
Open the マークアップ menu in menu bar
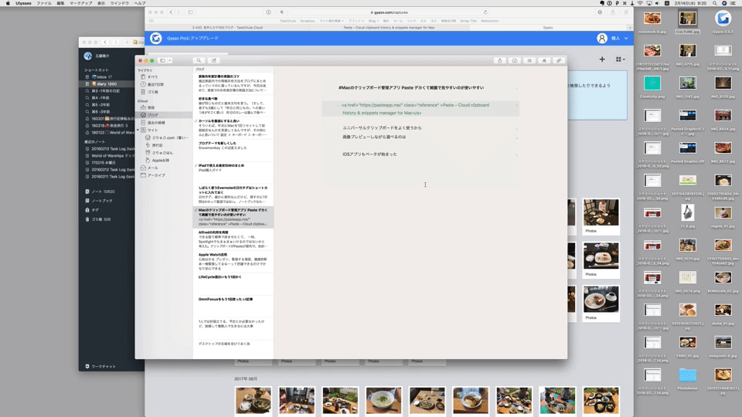[x=80, y=4]
